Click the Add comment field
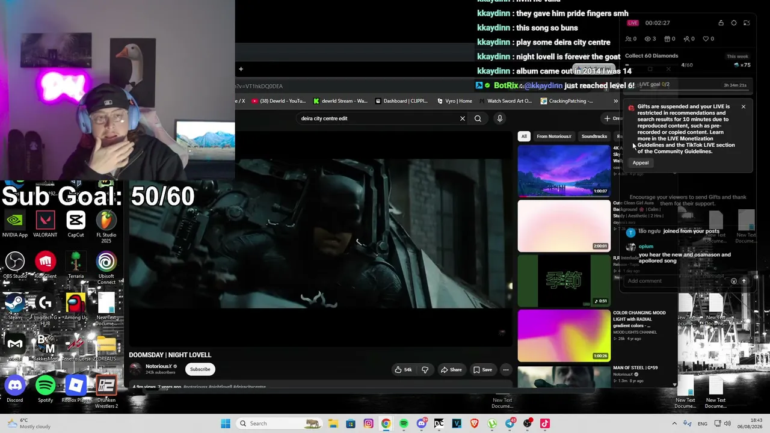Screen dimensions: 770x433 [675, 281]
